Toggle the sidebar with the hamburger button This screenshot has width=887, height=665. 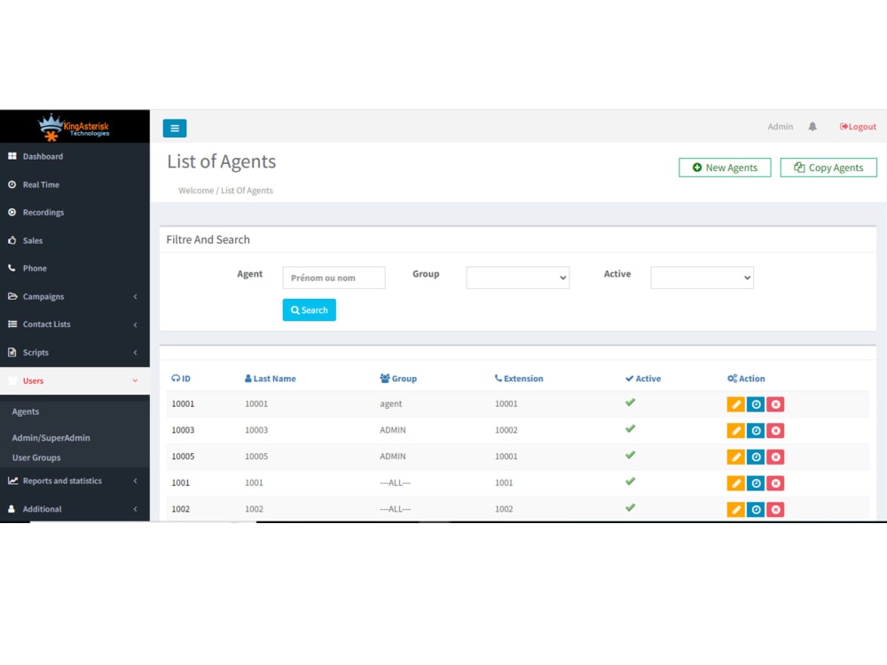pos(174,128)
